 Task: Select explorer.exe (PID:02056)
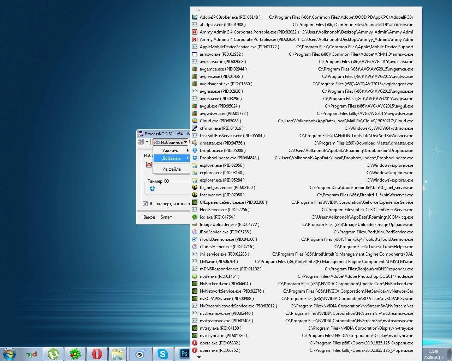306,165
